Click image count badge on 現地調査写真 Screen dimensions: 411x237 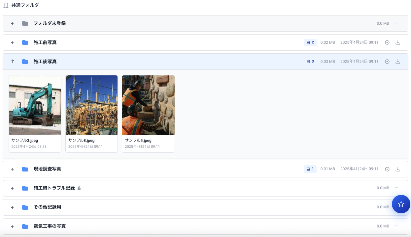[310, 169]
